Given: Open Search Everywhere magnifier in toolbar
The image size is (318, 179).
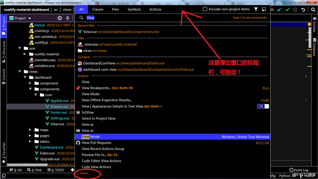Looking at the screenshot, I should pos(313,9).
